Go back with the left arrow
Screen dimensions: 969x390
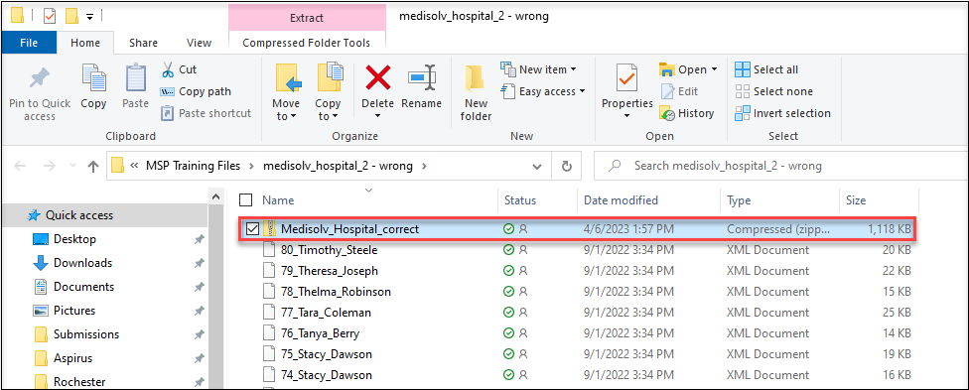[x=21, y=167]
